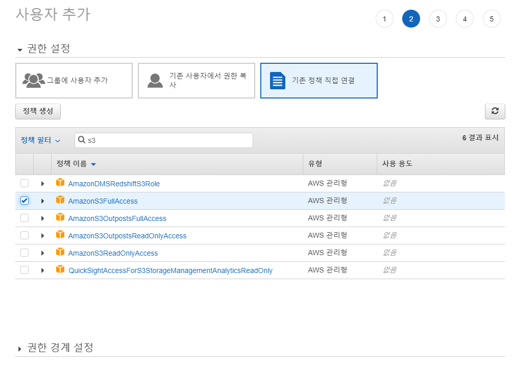Click the orange box icon for AmazonS3FullAccess

(x=60, y=200)
